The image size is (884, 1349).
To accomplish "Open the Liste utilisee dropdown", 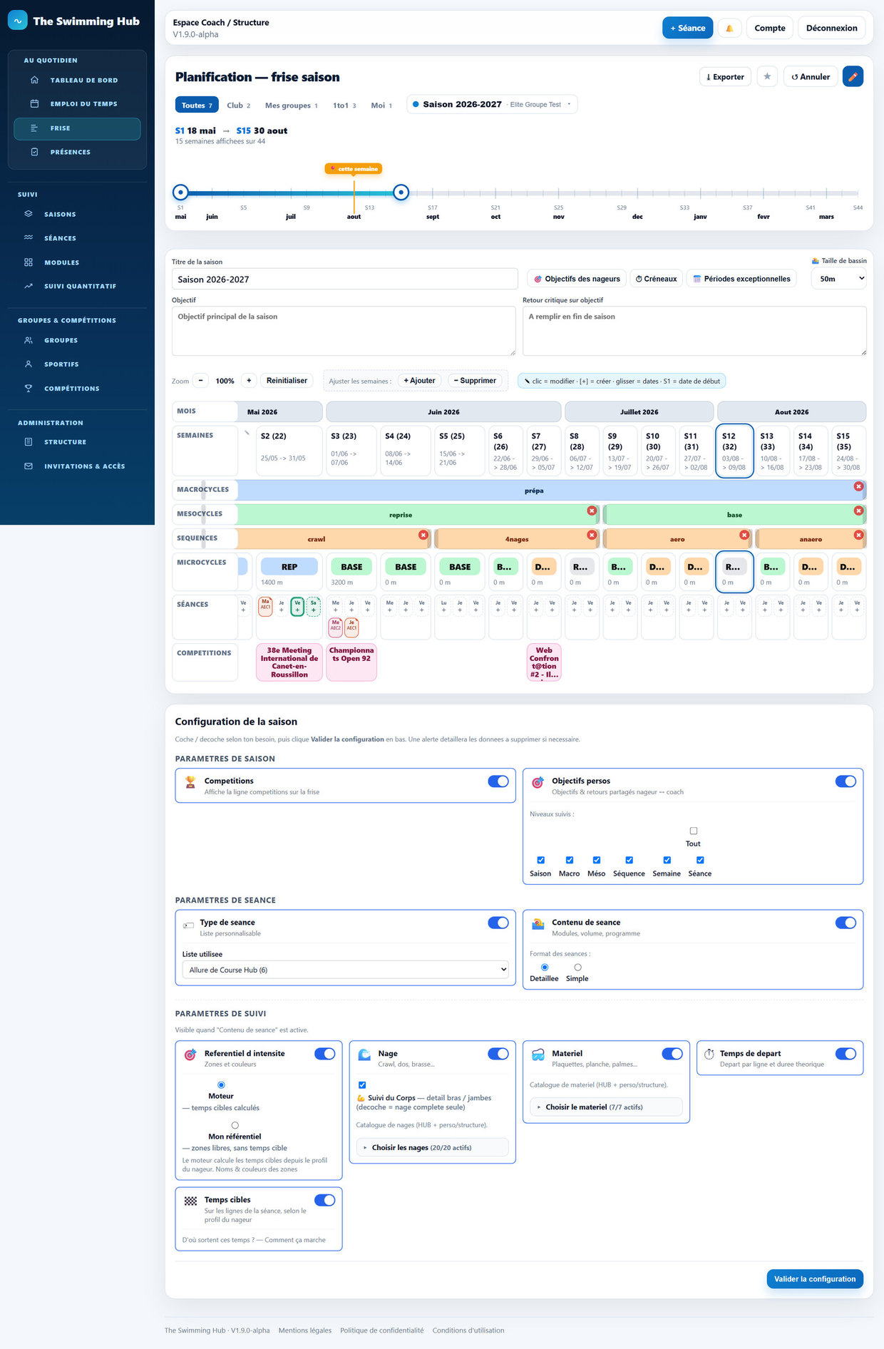I will [x=346, y=970].
